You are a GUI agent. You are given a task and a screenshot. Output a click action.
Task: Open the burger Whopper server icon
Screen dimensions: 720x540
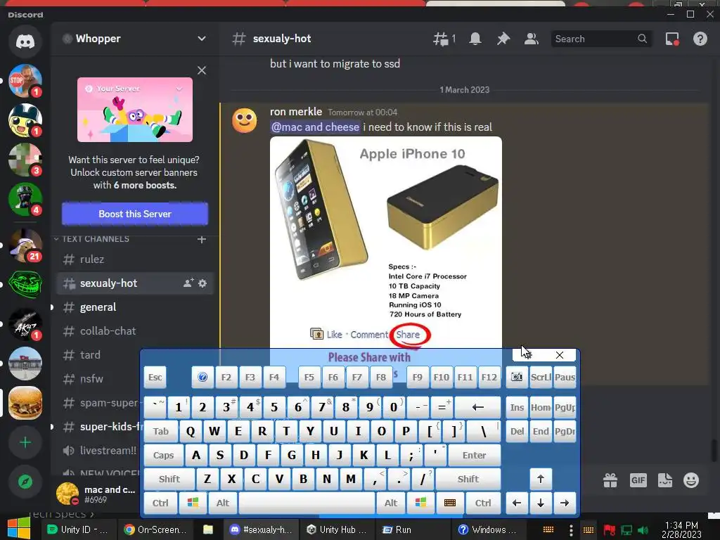tap(25, 403)
